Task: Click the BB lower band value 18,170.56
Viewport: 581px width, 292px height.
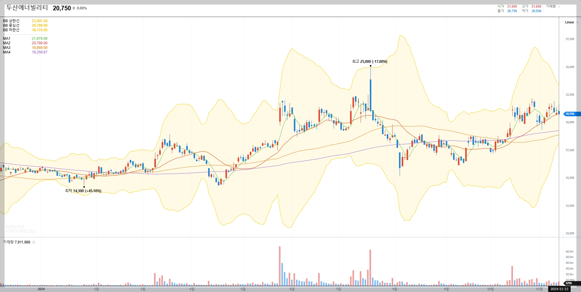Action: tap(40, 30)
